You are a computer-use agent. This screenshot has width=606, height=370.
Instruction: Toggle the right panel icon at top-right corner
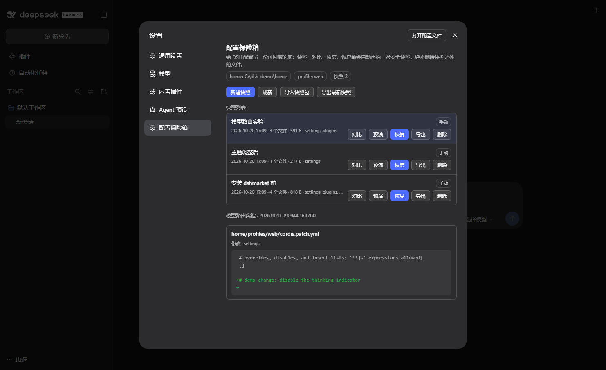click(x=595, y=10)
